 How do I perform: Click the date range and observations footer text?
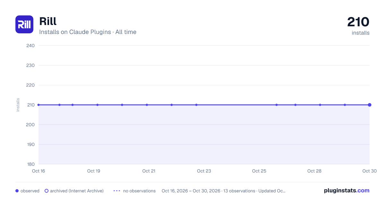coord(224,191)
